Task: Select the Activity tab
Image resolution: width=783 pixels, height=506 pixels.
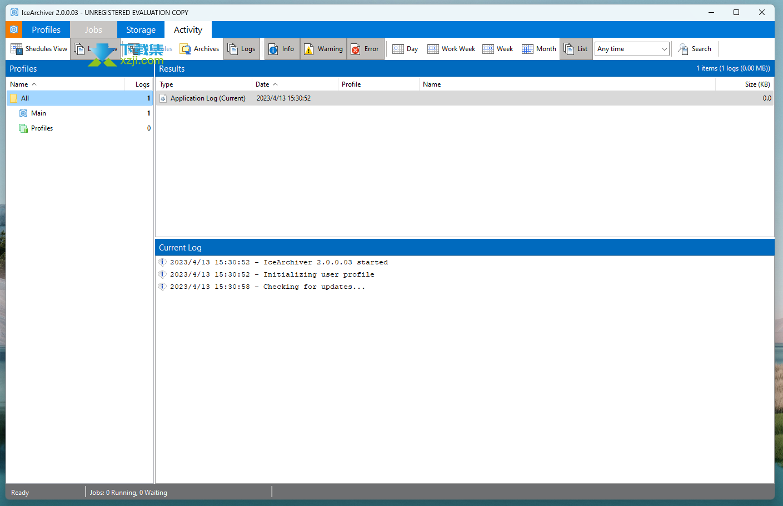Action: tap(188, 30)
